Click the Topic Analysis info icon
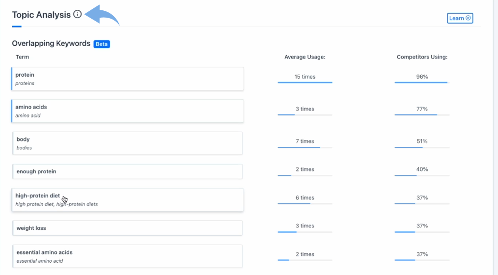The width and height of the screenshot is (498, 275). pyautogui.click(x=77, y=14)
